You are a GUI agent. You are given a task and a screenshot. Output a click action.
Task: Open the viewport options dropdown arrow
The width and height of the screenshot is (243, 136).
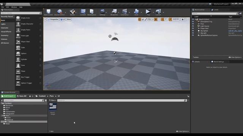[x=45, y=19]
